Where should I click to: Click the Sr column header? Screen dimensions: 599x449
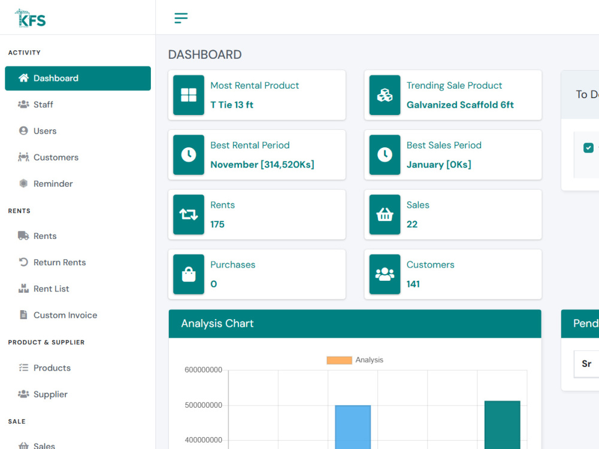(x=586, y=364)
